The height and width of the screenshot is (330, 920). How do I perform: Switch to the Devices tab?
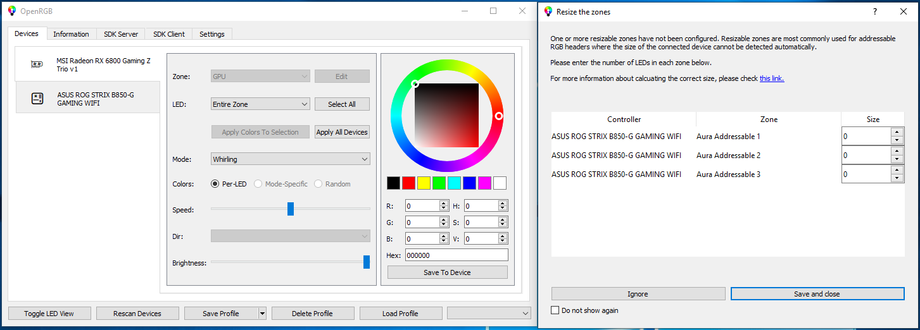(x=27, y=34)
